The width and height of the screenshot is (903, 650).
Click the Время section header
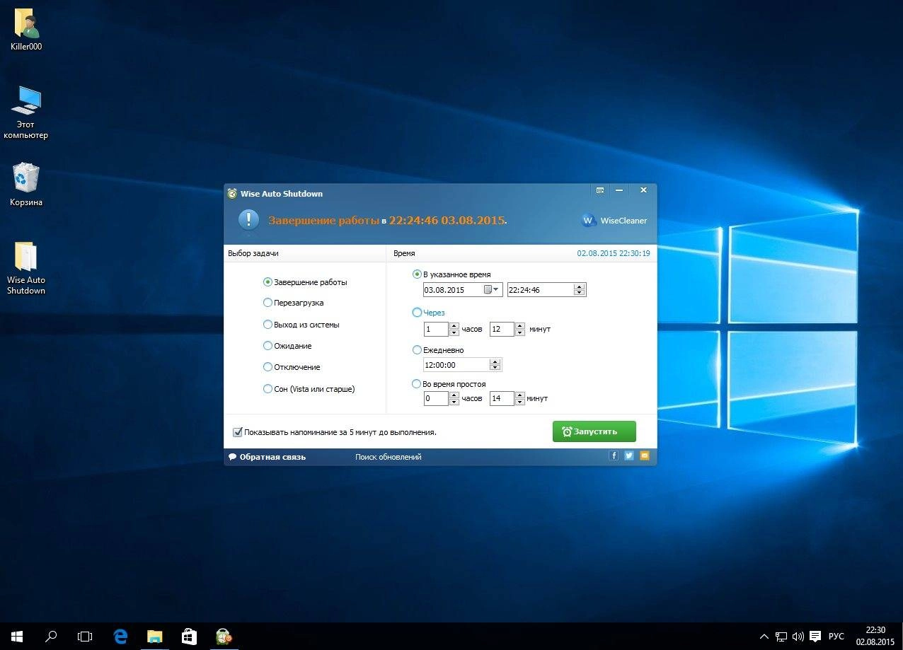tap(404, 253)
